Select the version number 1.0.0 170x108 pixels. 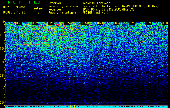click(x=36, y=2)
